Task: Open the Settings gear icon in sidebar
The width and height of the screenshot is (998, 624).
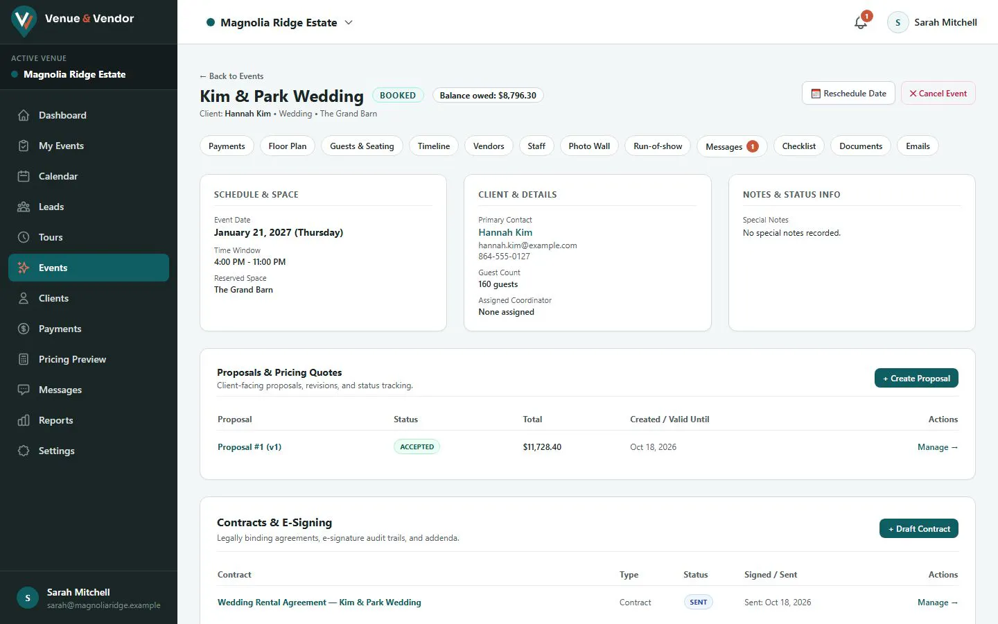Action: tap(24, 451)
